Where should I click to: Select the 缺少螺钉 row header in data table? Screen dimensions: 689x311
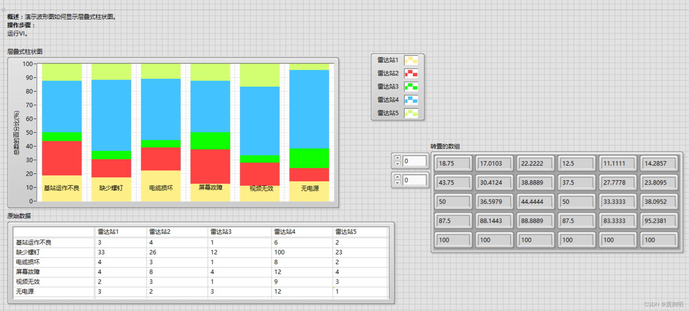click(x=54, y=252)
